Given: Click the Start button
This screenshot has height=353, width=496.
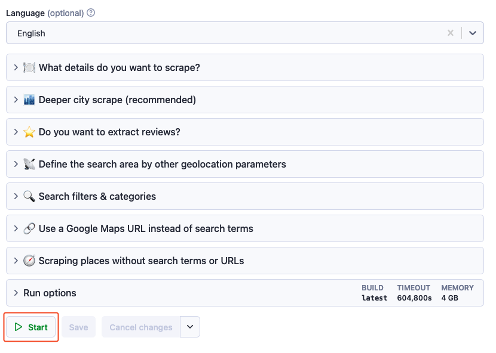Looking at the screenshot, I should point(31,327).
